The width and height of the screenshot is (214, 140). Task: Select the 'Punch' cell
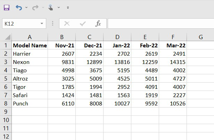click(x=30, y=103)
